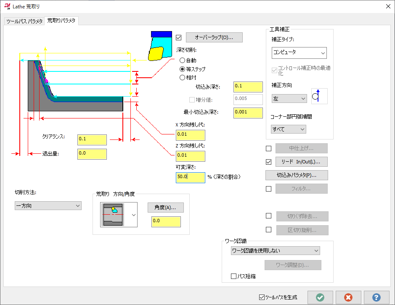Toggle the オーバーラップ checkbox
This screenshot has width=395, height=305.
click(x=179, y=37)
